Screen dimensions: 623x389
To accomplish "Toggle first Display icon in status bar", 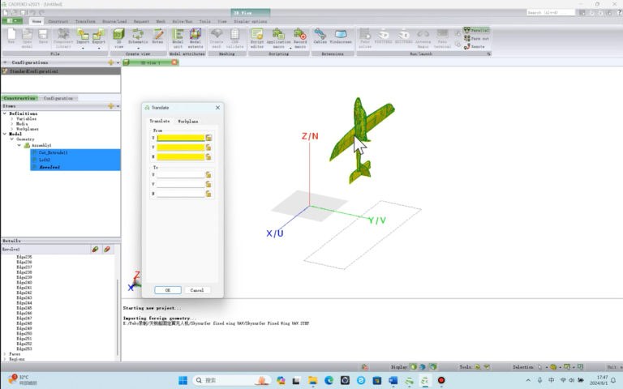I will [414, 367].
